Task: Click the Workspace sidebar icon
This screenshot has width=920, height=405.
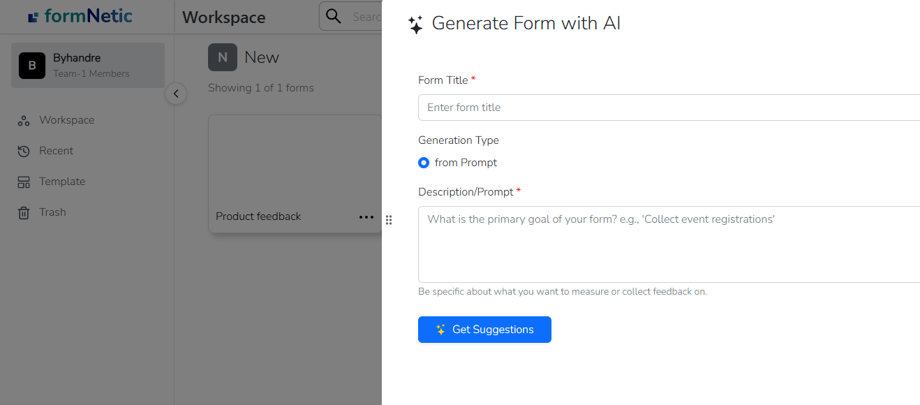Action: [24, 121]
